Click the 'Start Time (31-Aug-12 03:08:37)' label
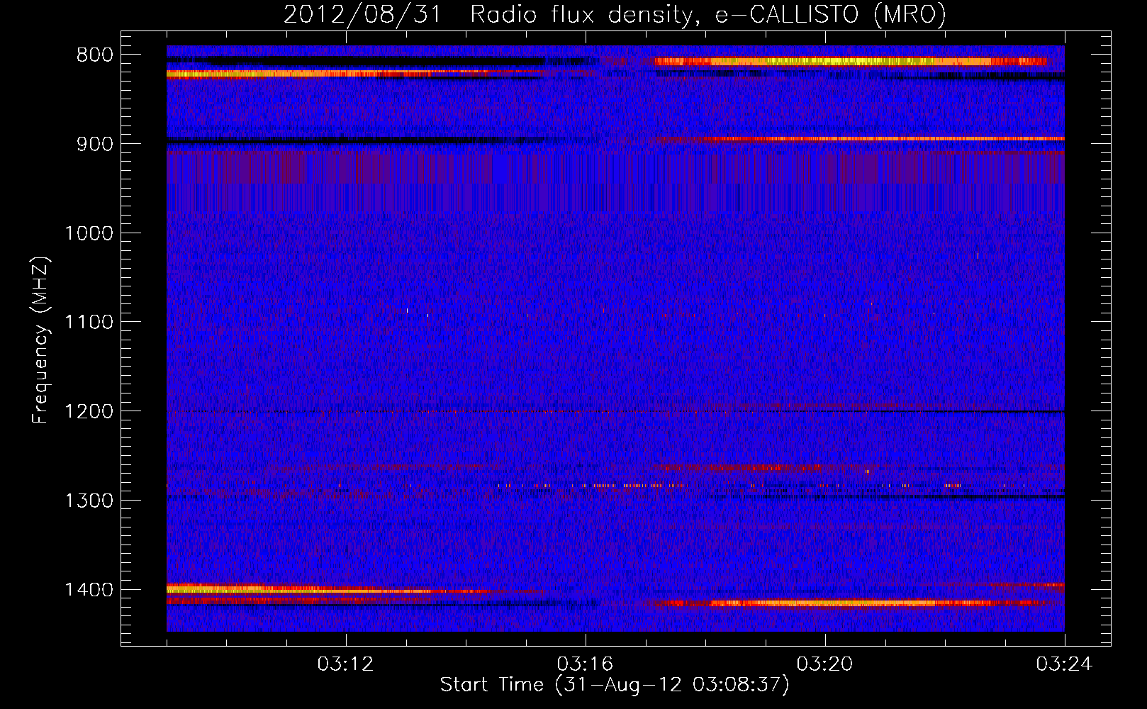Screen dimensions: 1147x709 click(x=615, y=685)
